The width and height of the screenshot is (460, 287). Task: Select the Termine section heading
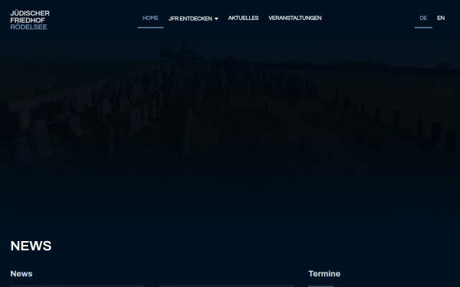[324, 273]
